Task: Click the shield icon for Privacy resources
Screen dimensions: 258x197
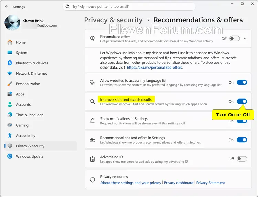Action: click(93, 179)
